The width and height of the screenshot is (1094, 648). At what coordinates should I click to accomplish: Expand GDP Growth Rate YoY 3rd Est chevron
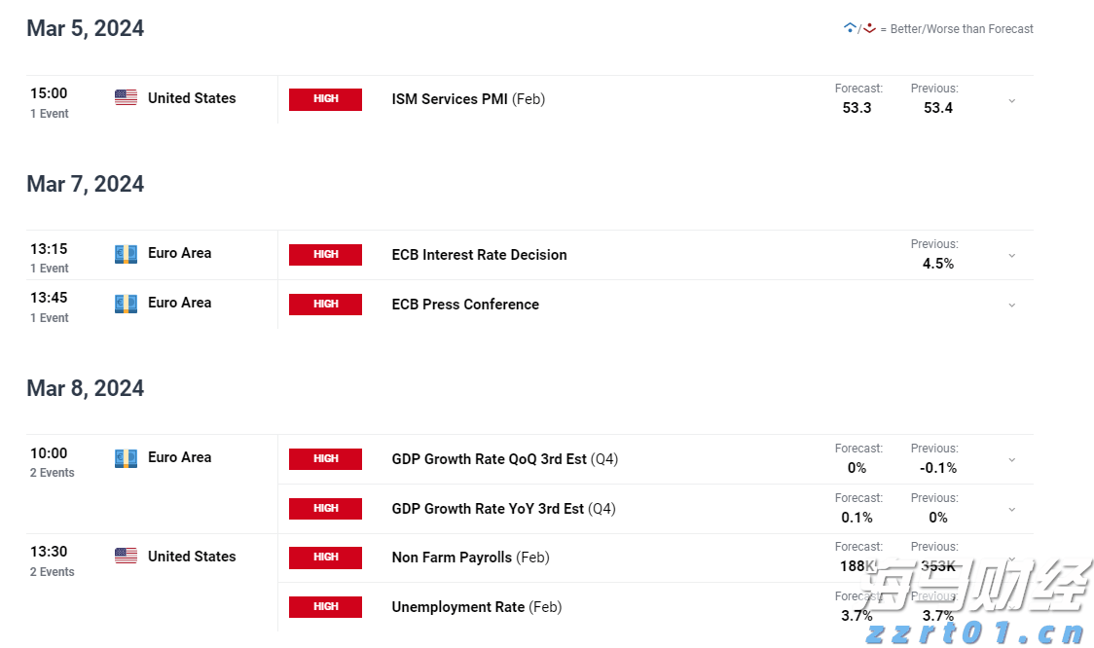coord(1011,509)
